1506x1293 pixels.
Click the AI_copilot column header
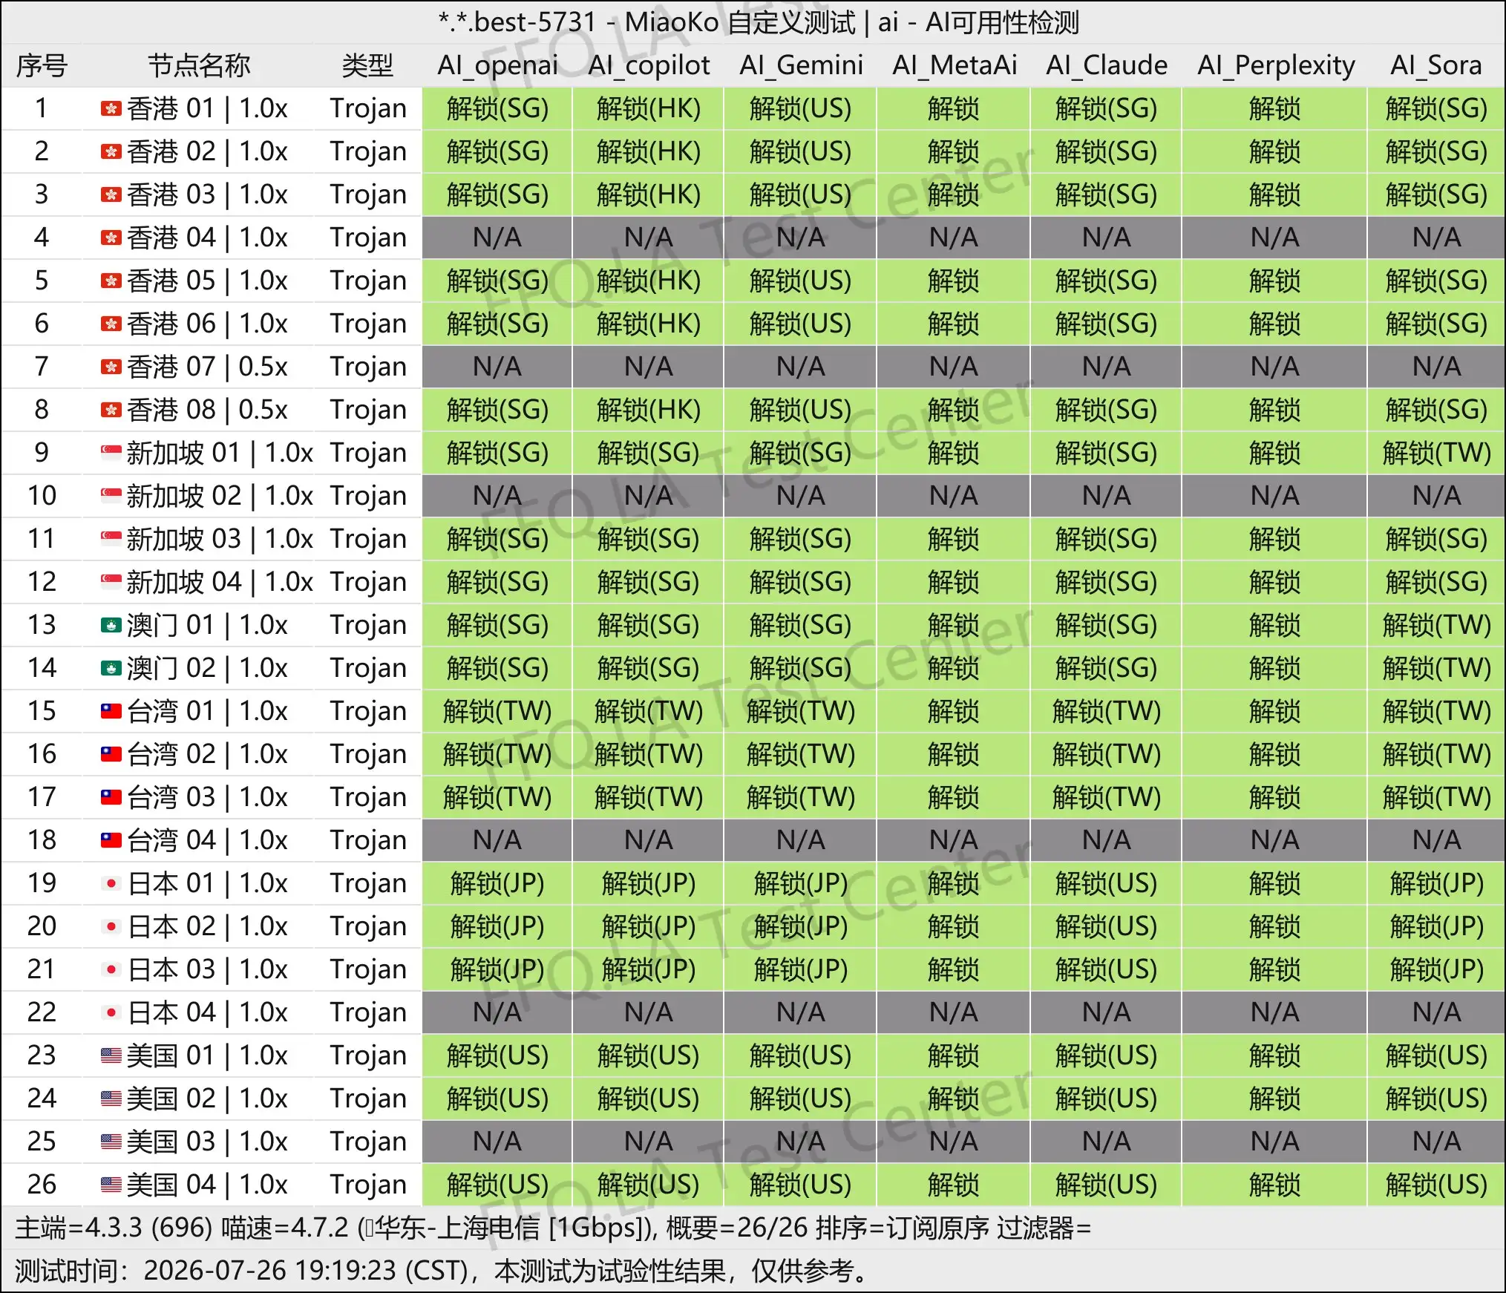[649, 66]
